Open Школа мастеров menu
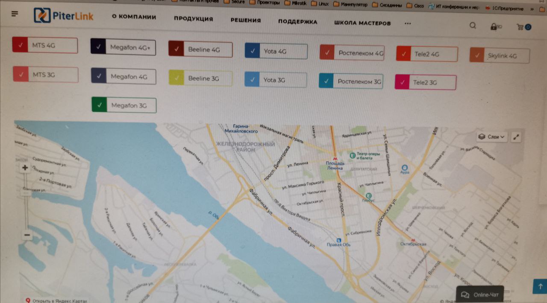The height and width of the screenshot is (303, 547). point(362,23)
